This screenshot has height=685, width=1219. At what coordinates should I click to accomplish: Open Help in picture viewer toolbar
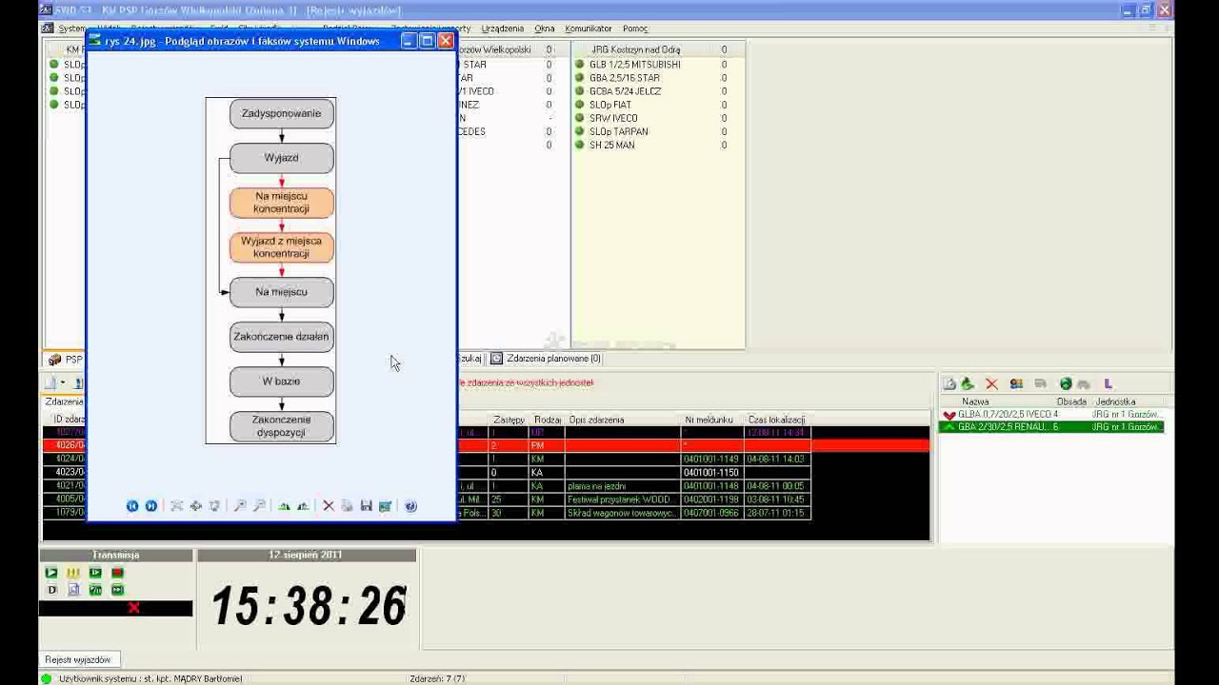(x=410, y=506)
